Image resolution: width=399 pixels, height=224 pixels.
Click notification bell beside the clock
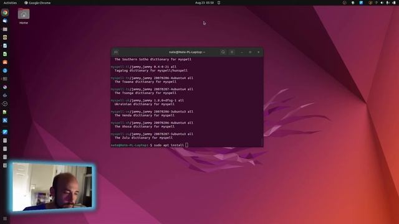219,2
